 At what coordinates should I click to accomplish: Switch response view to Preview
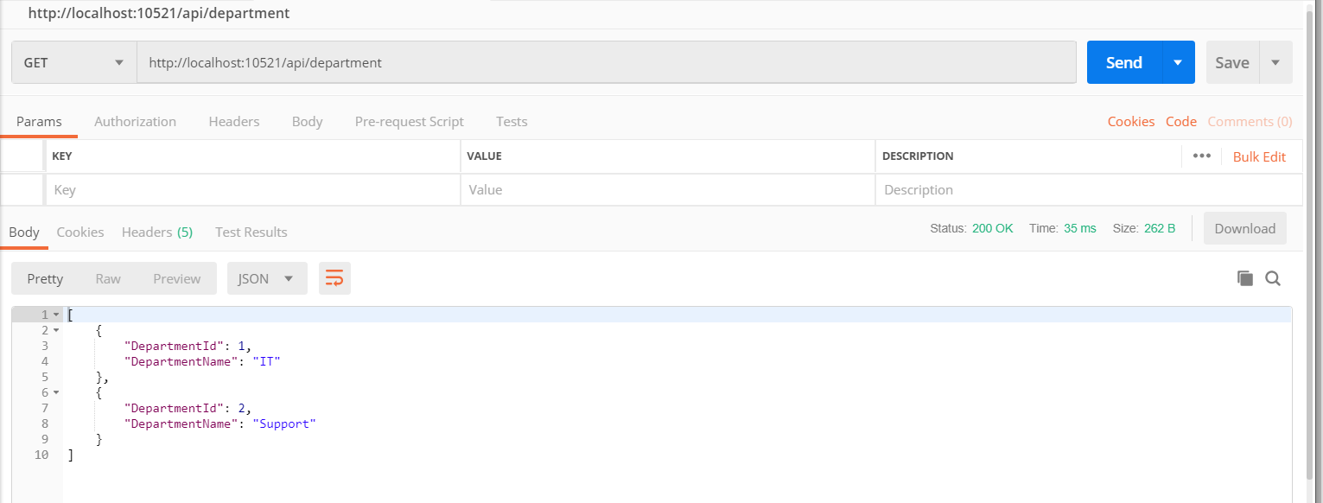click(177, 278)
